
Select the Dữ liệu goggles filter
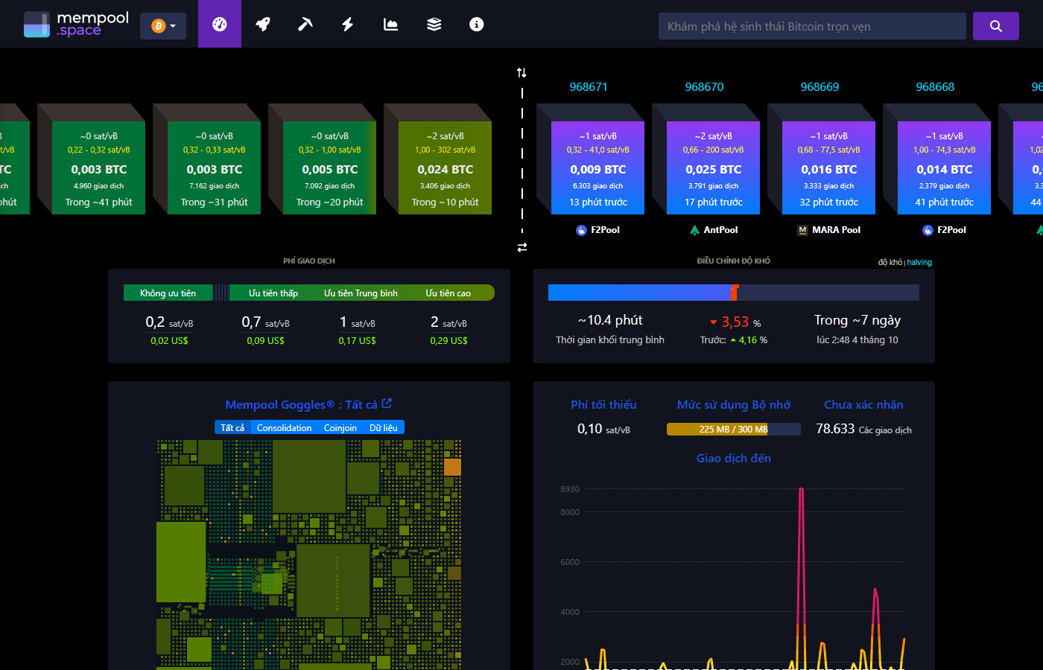(x=384, y=427)
